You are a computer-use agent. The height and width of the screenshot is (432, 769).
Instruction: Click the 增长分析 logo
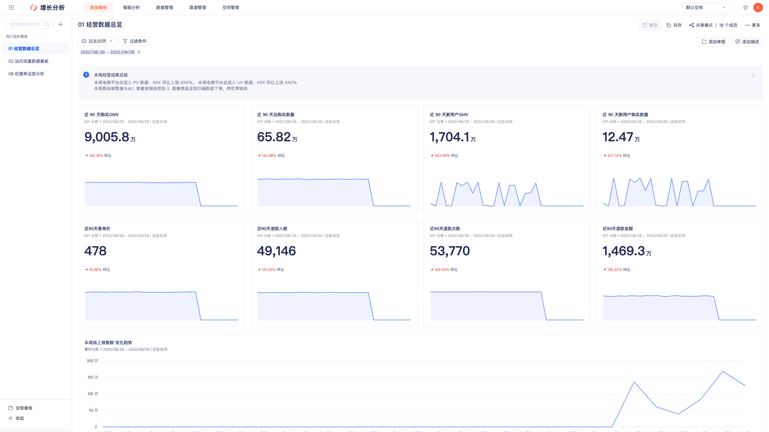pos(47,7)
